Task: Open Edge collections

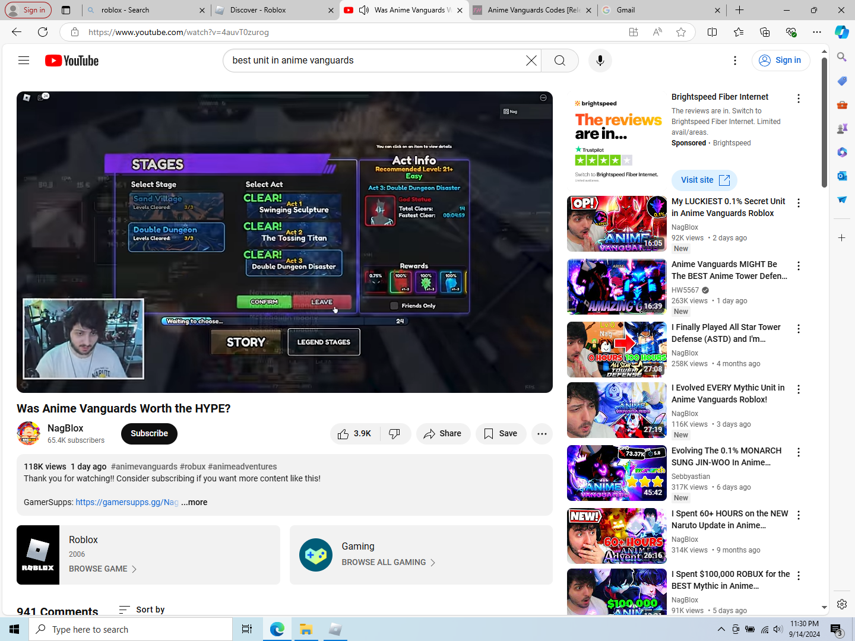Action: point(765,32)
